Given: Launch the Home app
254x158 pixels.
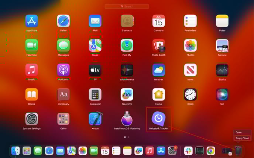Looking at the screenshot, I should pyautogui.click(x=159, y=94).
